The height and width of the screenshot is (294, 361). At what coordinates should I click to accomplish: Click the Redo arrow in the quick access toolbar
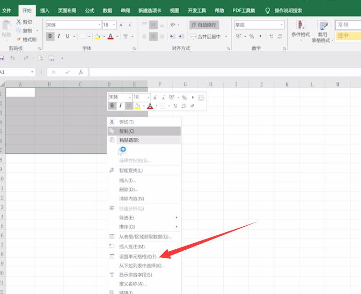26,58
